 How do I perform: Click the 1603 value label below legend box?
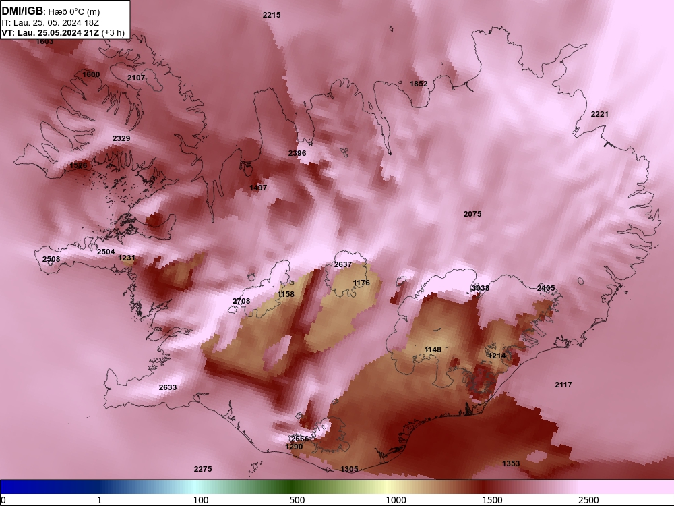coord(44,42)
